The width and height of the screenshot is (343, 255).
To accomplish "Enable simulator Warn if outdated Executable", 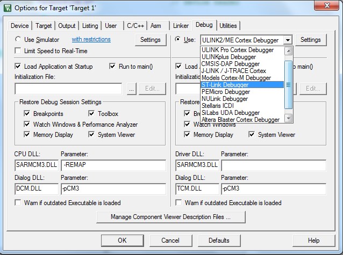I will pyautogui.click(x=18, y=202).
